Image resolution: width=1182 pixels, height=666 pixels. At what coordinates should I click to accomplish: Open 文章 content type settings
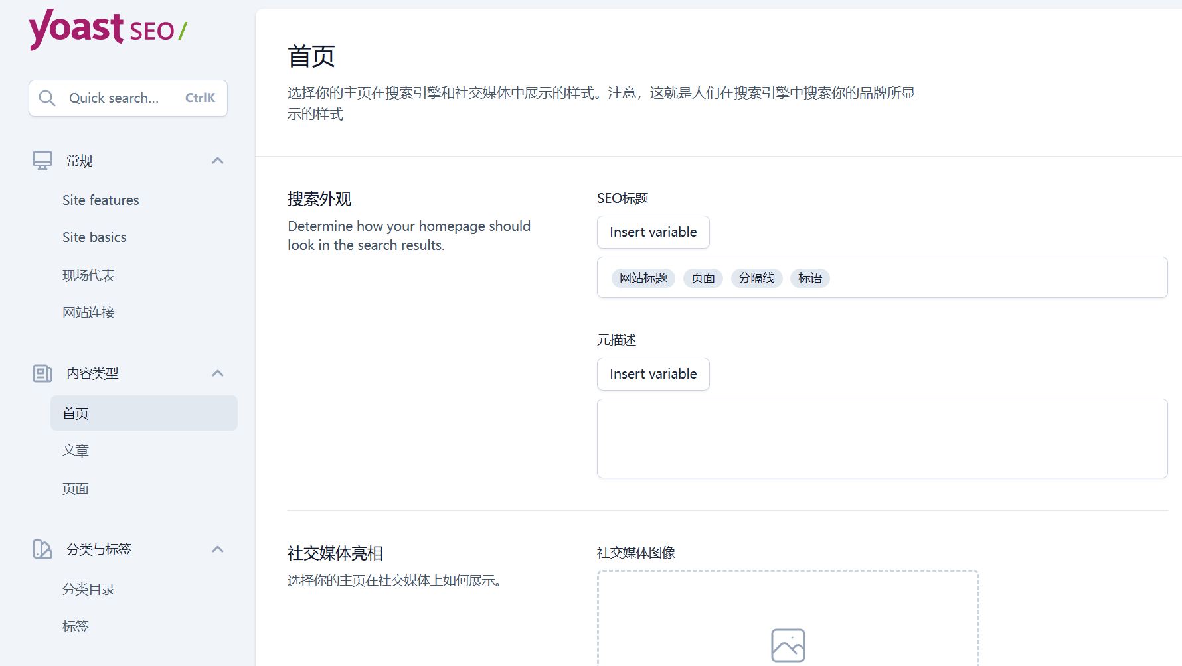76,450
